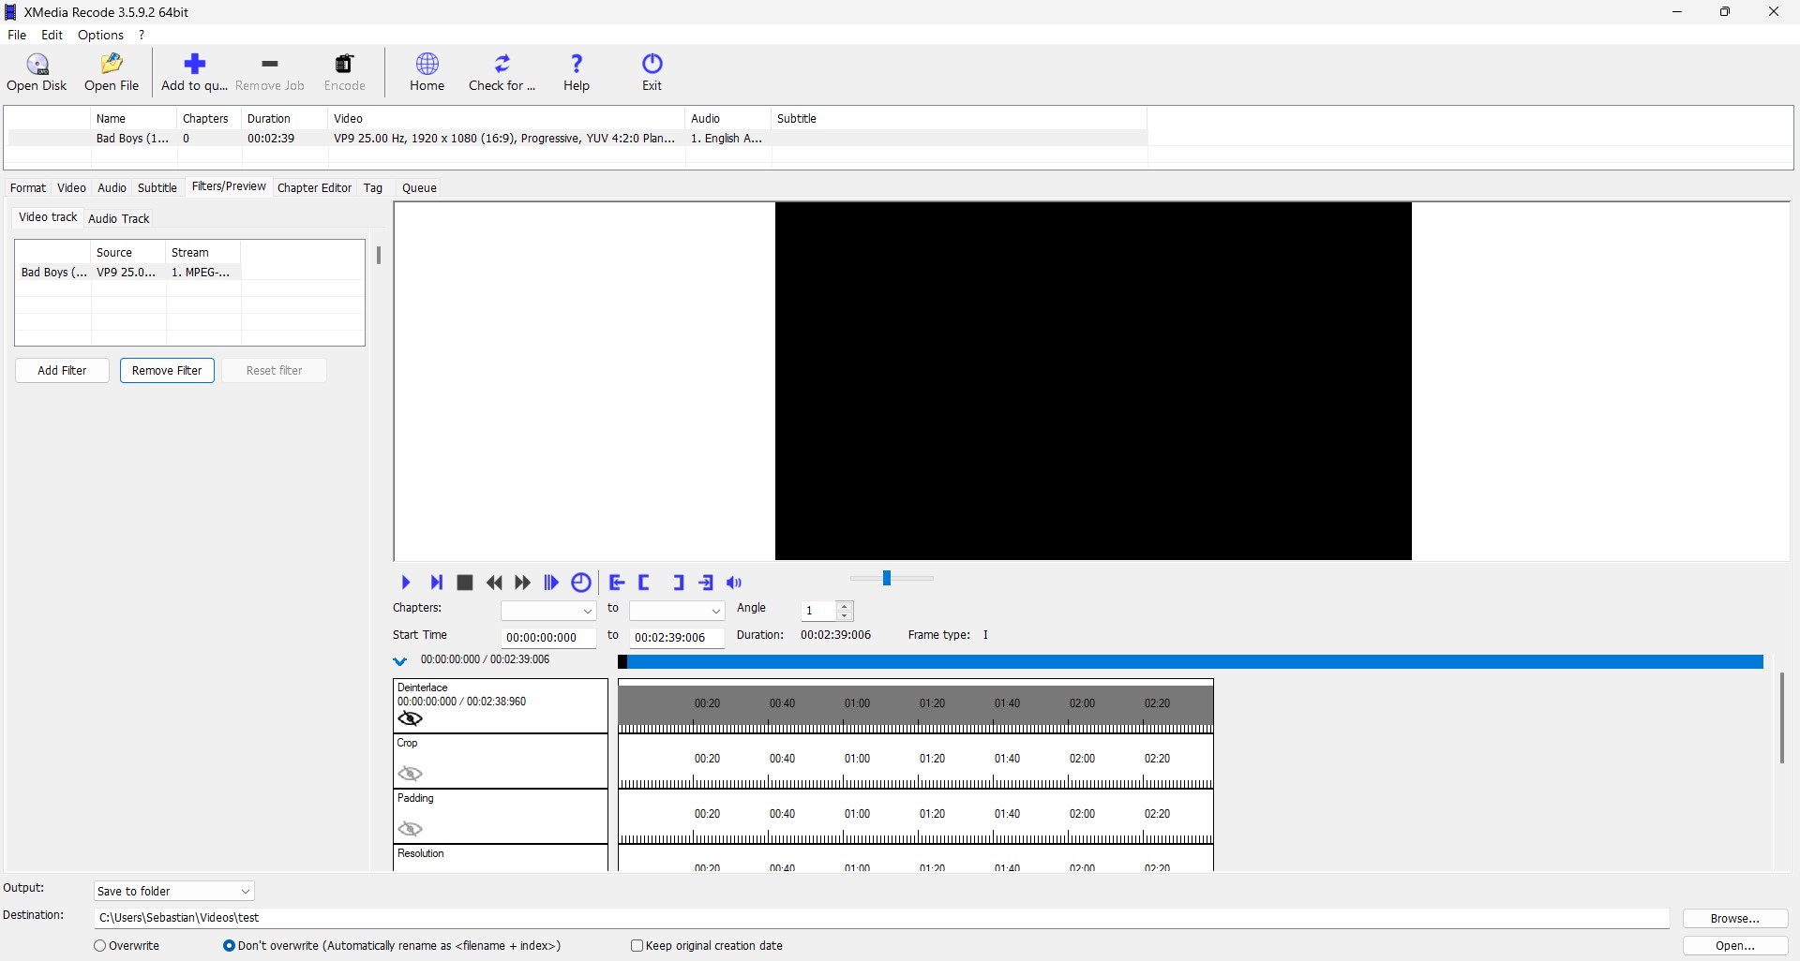
Task: Click the preview volume slider handle
Action: click(887, 578)
